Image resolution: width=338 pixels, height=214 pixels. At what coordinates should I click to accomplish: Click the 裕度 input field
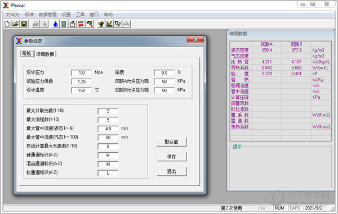click(x=164, y=72)
